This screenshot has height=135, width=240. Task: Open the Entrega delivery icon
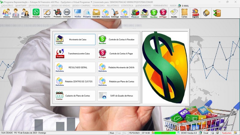pyautogui.click(x=115, y=13)
